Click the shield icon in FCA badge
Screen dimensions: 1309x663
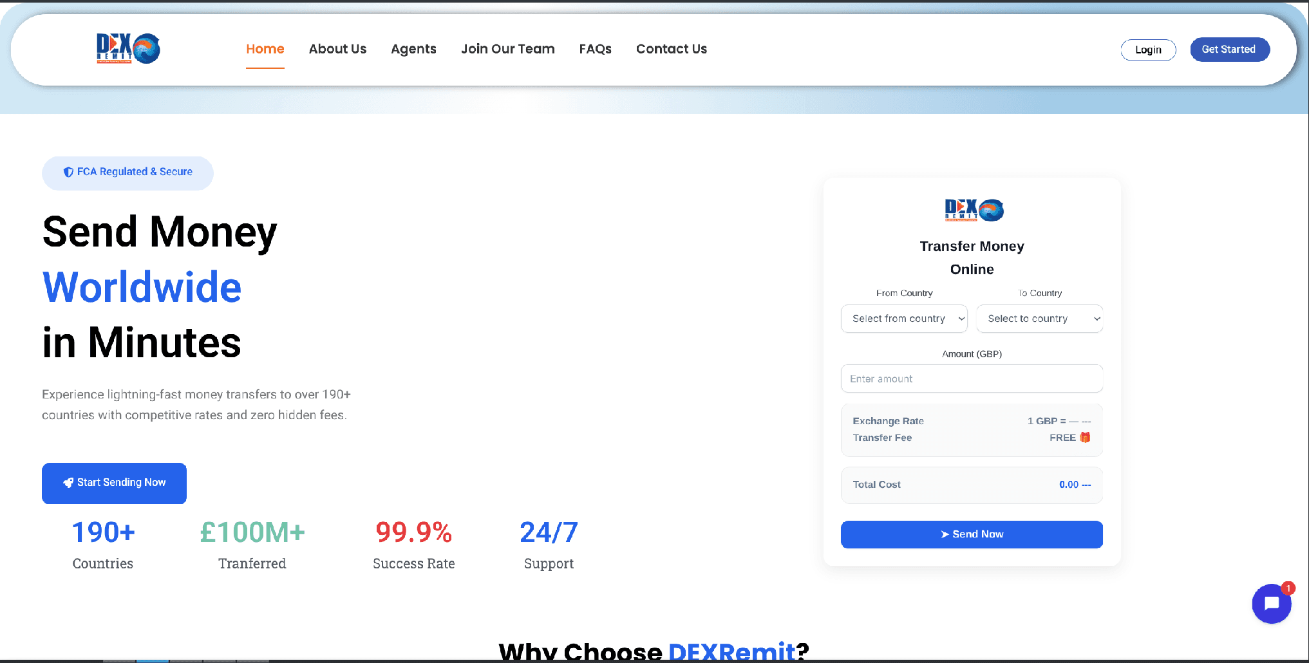click(x=68, y=173)
